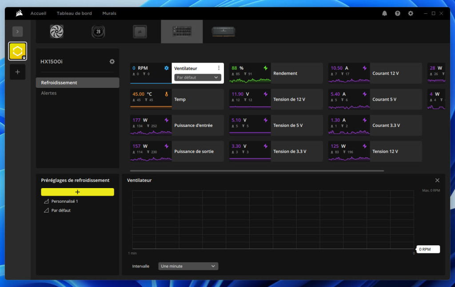Open the Intervalle dropdown showing Une minute
The image size is (455, 287).
coord(188,266)
